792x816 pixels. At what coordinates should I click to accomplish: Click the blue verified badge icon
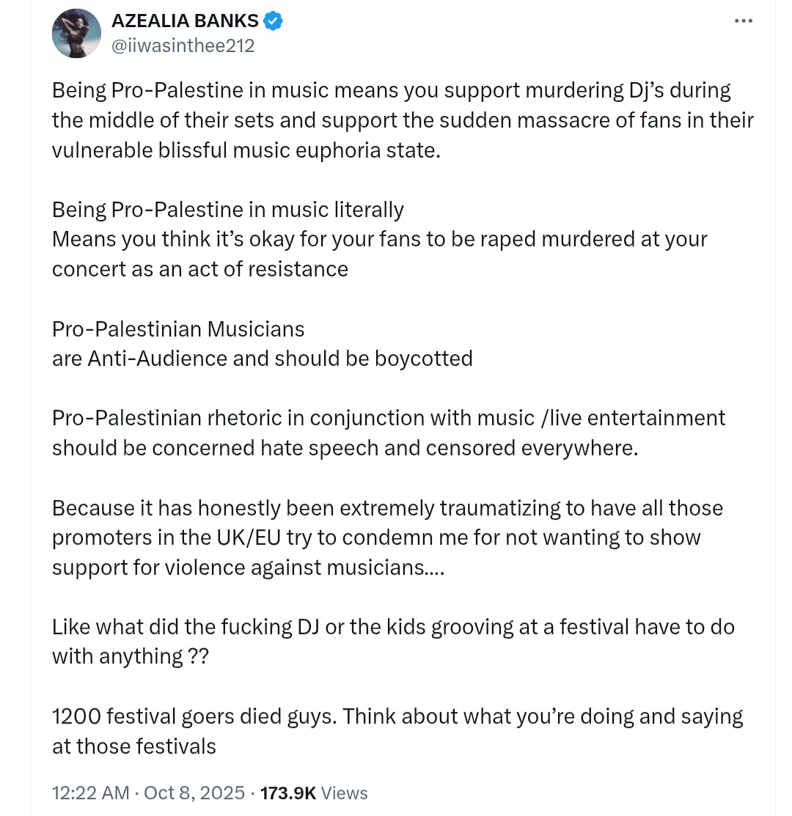274,21
